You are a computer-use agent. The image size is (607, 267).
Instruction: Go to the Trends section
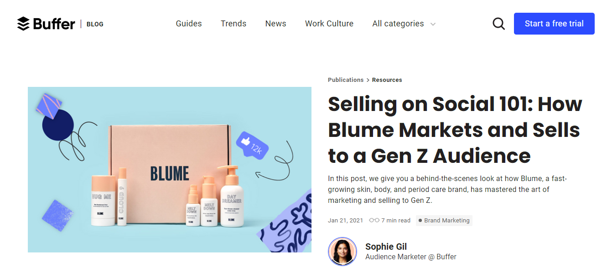point(233,24)
